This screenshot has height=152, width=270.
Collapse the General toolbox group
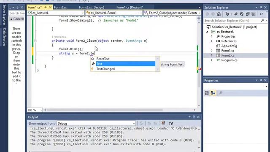click(11, 19)
